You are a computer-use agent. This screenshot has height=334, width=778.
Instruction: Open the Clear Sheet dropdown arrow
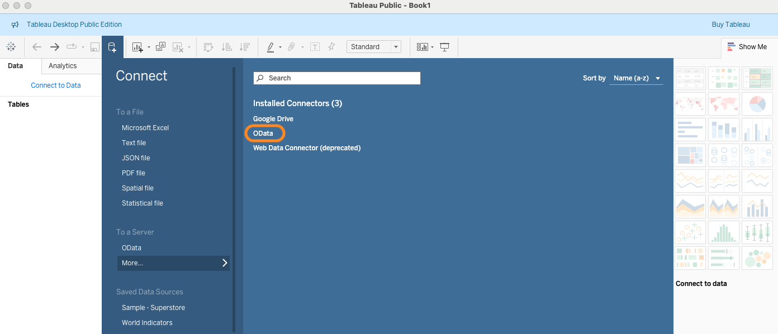coord(189,47)
